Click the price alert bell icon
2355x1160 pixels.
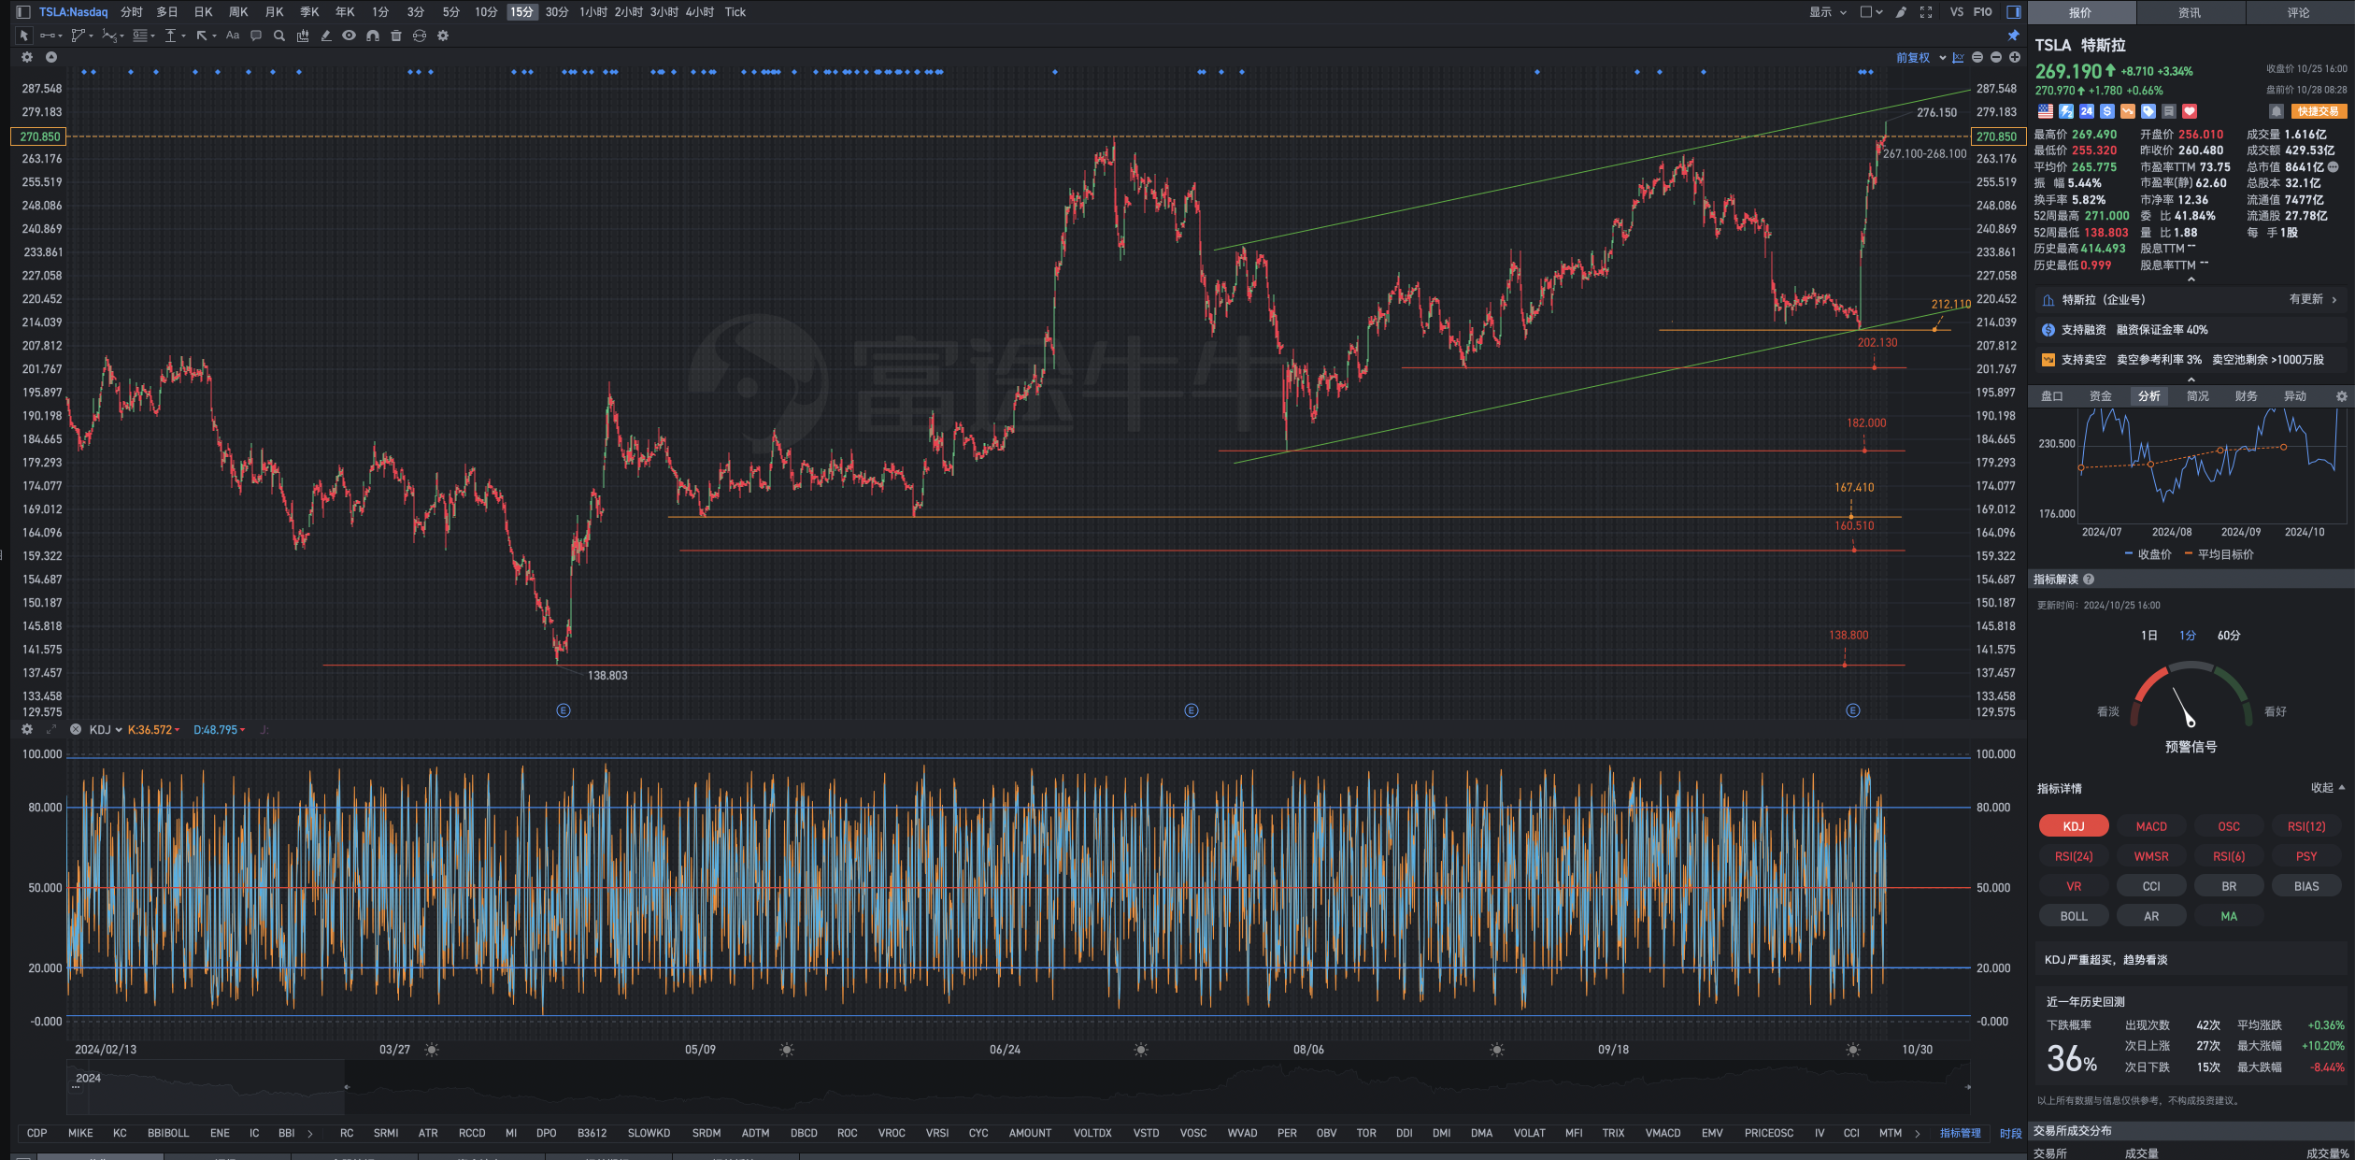point(2276,111)
